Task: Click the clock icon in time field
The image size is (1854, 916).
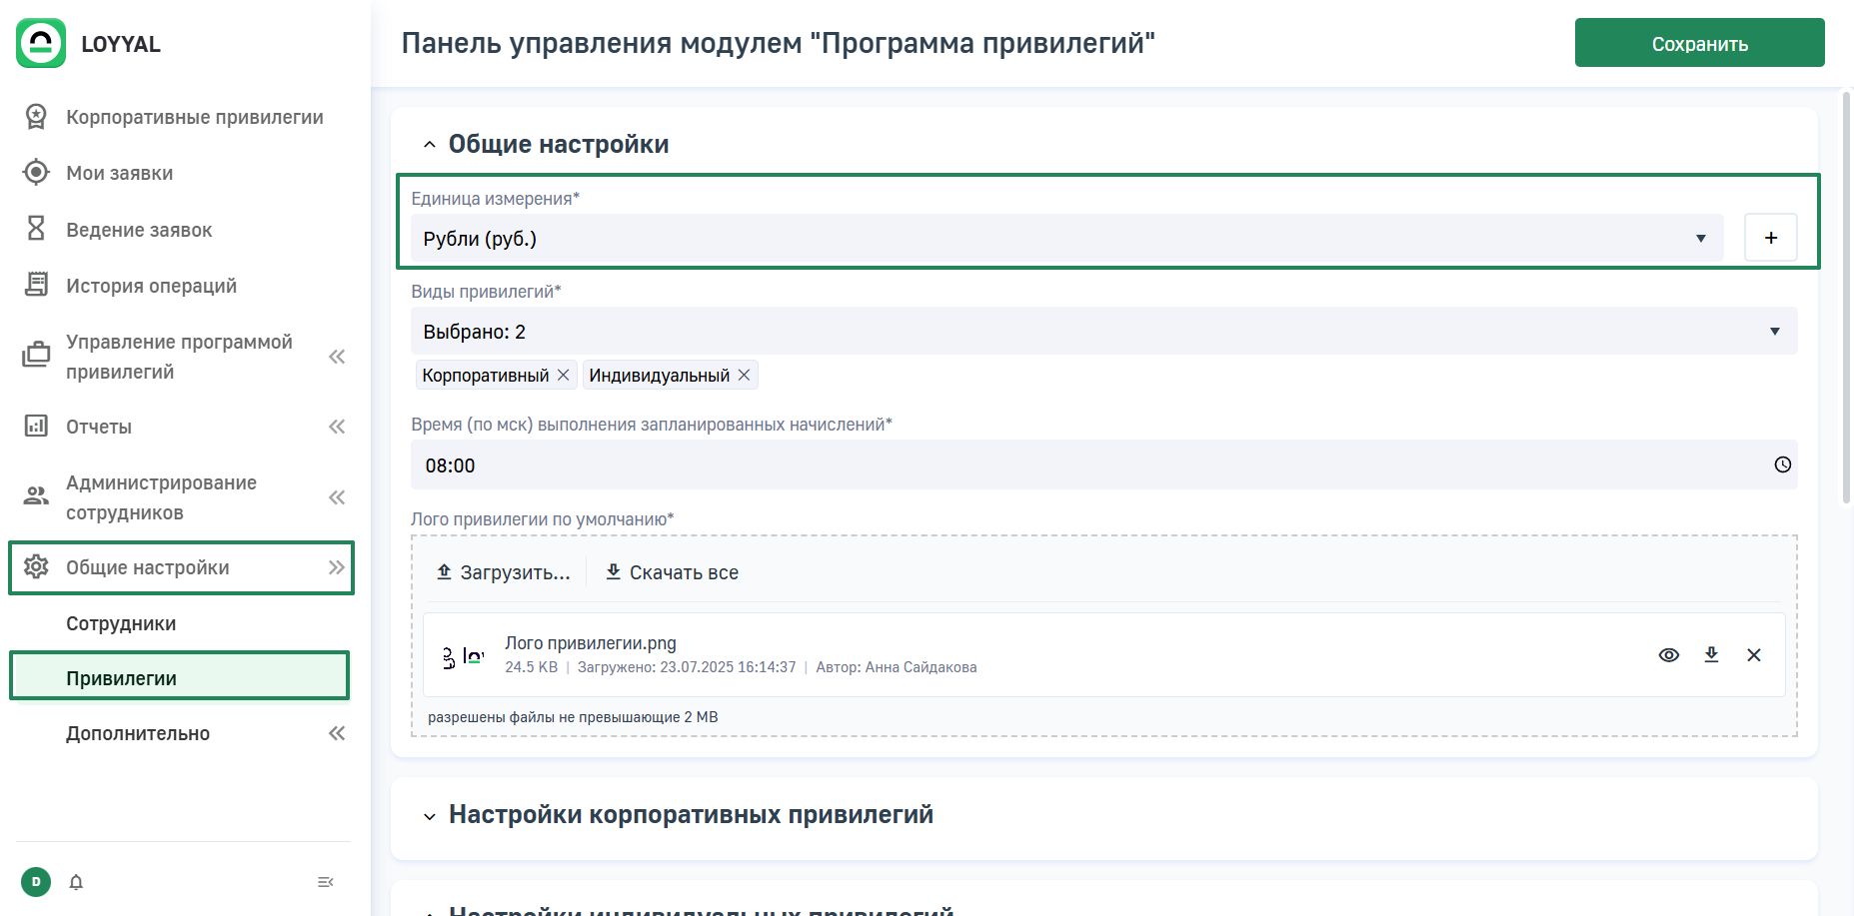Action: click(x=1782, y=464)
